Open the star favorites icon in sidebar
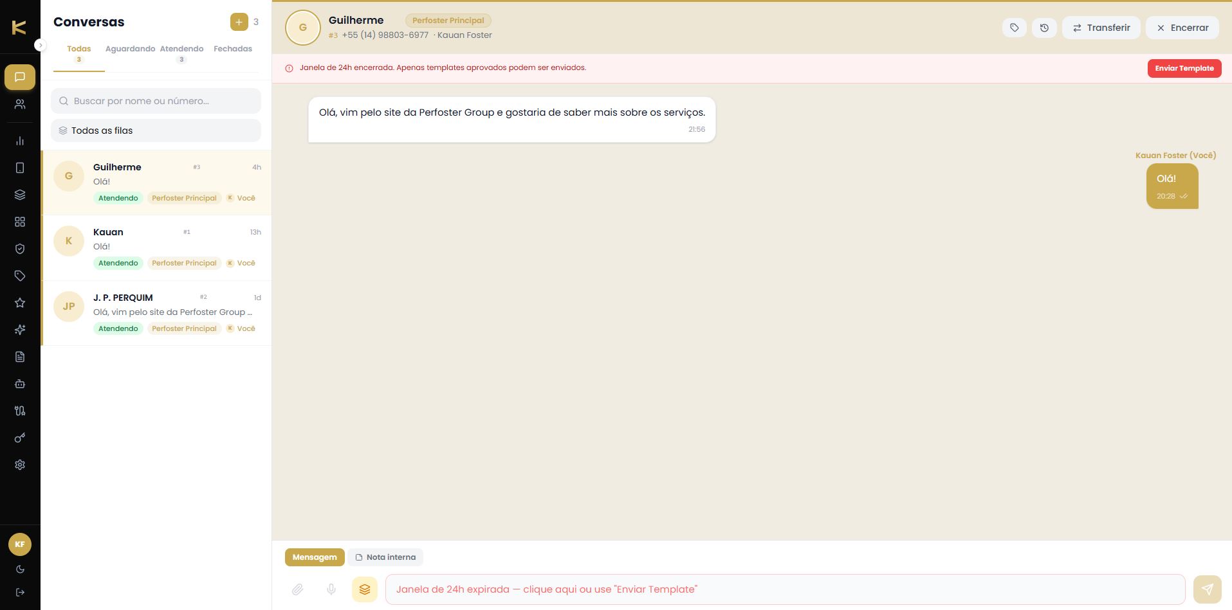Screen dimensions: 1232x610 pyautogui.click(x=20, y=303)
